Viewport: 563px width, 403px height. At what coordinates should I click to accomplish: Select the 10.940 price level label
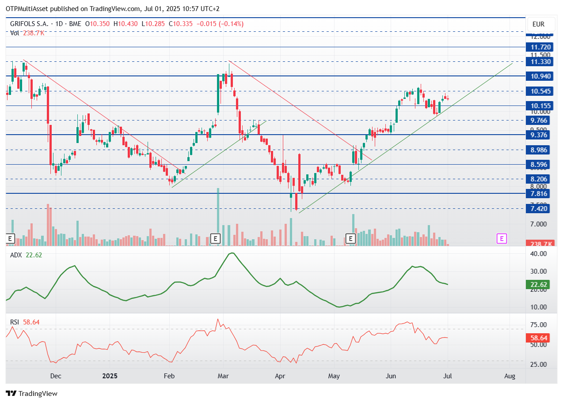pyautogui.click(x=539, y=76)
